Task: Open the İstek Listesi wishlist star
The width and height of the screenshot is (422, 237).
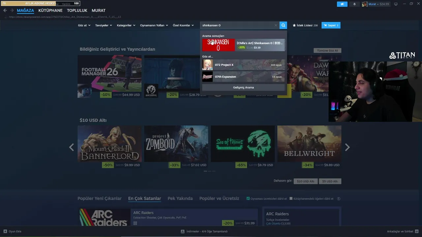Action: pos(294,25)
